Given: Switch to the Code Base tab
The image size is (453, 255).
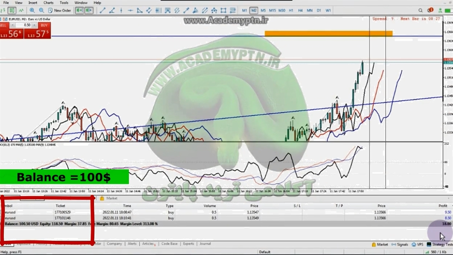Looking at the screenshot, I should pyautogui.click(x=169, y=244).
